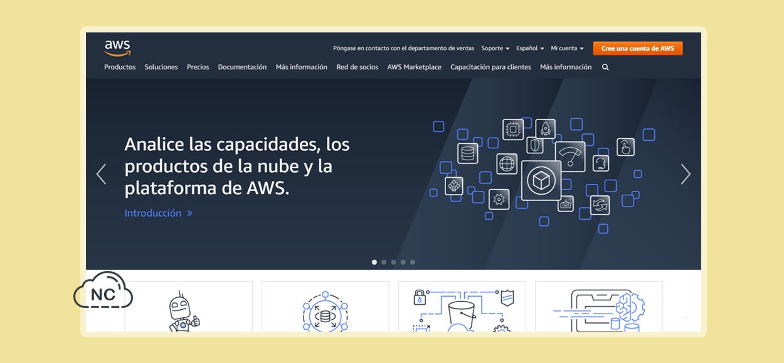The width and height of the screenshot is (784, 363).
Task: Select the second carousel dot
Action: coord(384,262)
